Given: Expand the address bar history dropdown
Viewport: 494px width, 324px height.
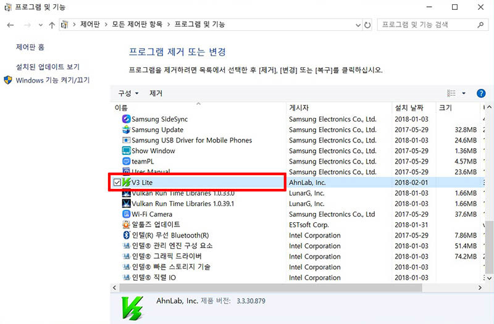Looking at the screenshot, I should coord(358,25).
